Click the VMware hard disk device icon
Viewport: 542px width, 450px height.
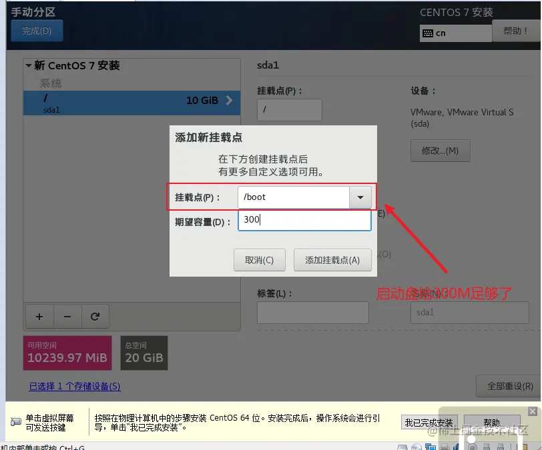[402, 447]
